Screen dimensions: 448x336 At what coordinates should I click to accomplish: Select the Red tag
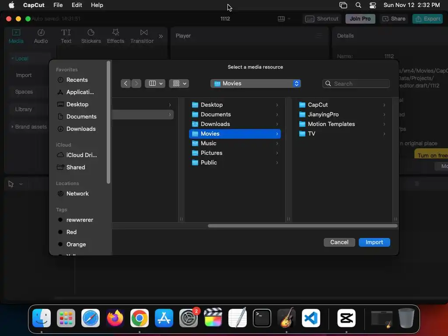point(67,232)
